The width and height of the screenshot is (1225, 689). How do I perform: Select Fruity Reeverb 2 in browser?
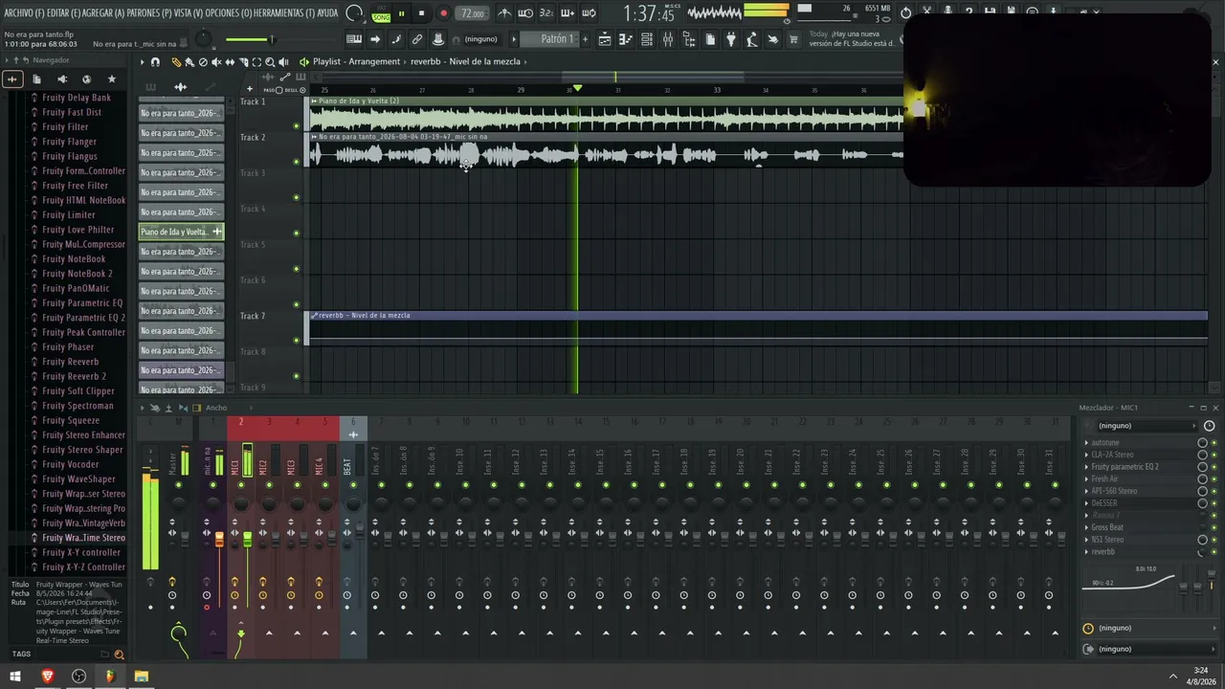75,376
